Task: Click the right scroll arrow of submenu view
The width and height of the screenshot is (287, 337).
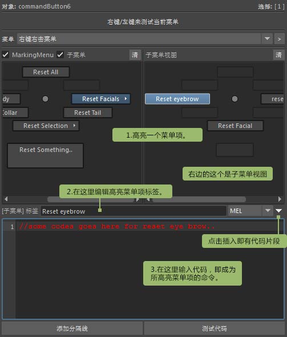Action: pyautogui.click(x=280, y=199)
